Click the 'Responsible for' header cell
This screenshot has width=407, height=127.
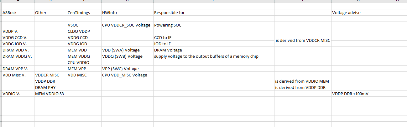[x=214, y=12]
